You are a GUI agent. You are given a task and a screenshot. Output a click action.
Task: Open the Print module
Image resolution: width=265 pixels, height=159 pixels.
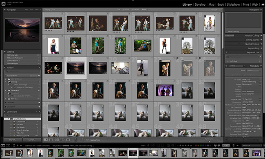pos(246,4)
